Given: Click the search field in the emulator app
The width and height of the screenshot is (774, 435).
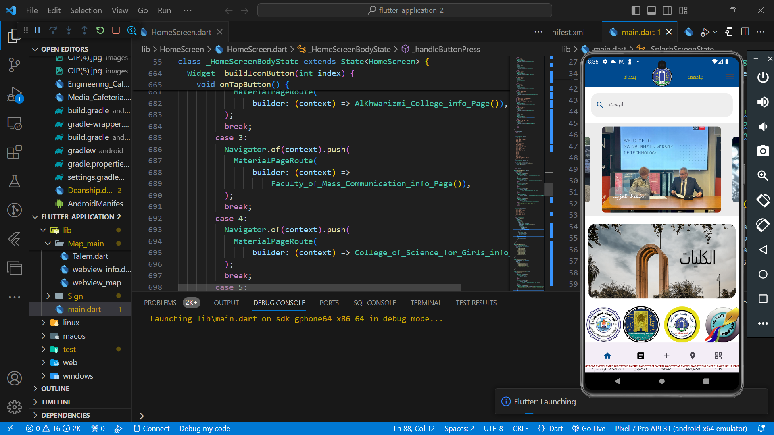Looking at the screenshot, I should [x=661, y=104].
